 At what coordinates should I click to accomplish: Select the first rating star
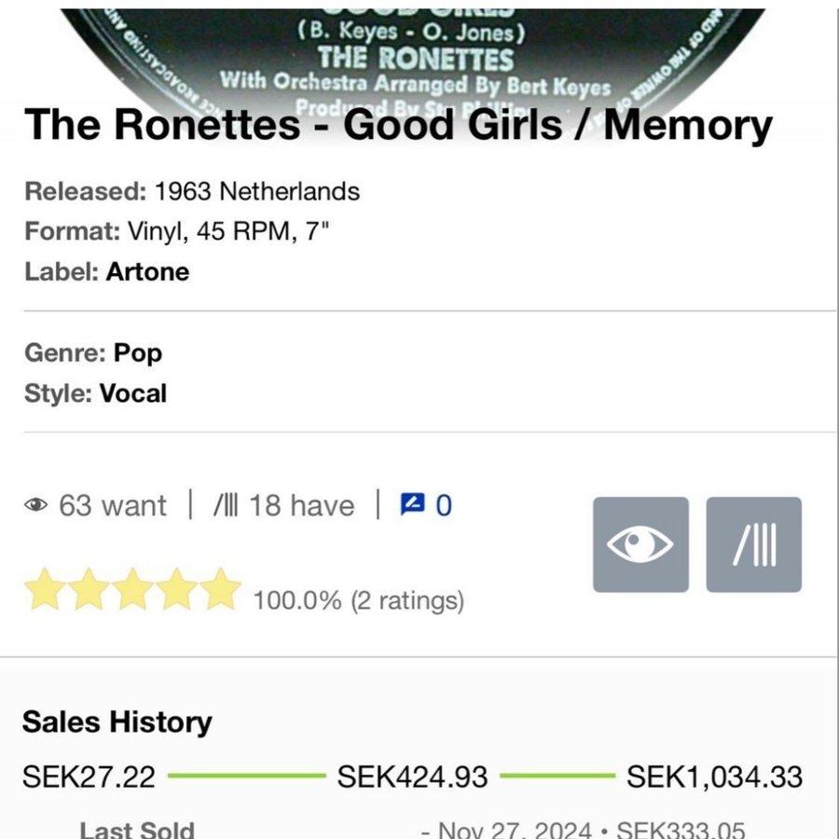(x=44, y=590)
